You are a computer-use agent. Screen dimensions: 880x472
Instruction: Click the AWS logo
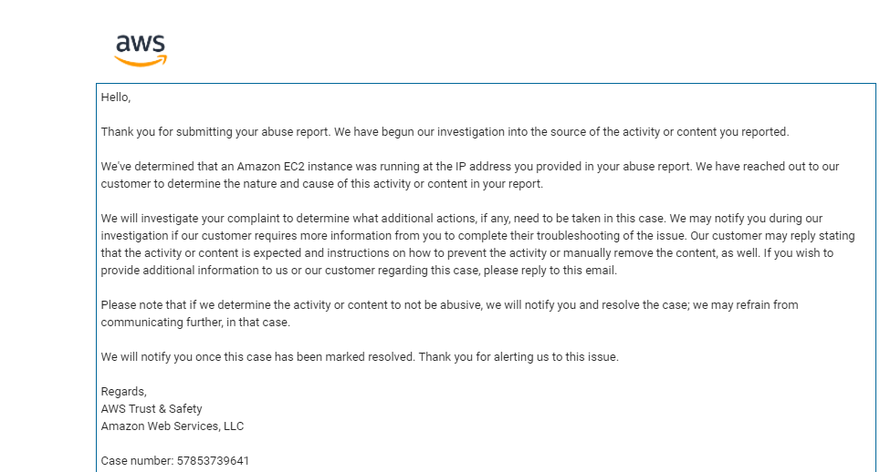[x=141, y=50]
